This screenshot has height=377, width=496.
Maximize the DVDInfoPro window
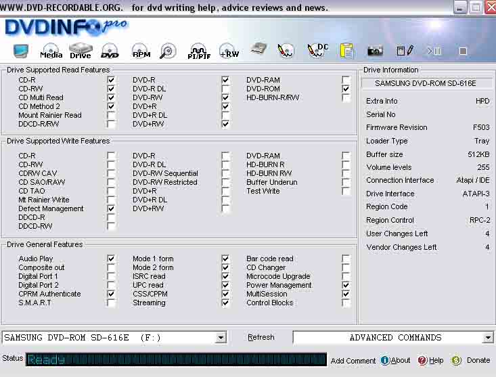(476, 7)
